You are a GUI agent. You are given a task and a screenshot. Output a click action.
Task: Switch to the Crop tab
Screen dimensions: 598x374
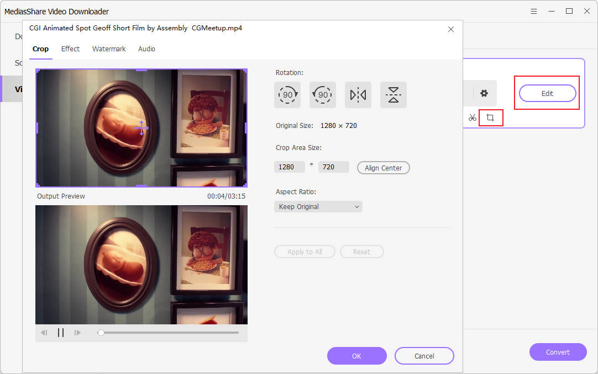tap(40, 49)
